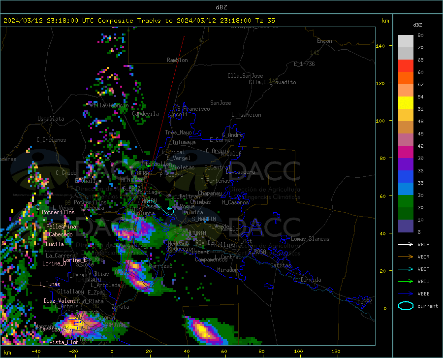Pick the blue 35 dBZ color swatch
Viewport: 443px width, 358px height.
pyautogui.click(x=406, y=177)
